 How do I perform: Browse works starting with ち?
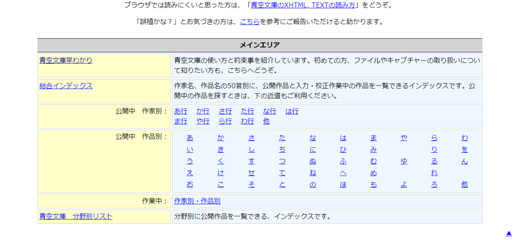(x=282, y=149)
